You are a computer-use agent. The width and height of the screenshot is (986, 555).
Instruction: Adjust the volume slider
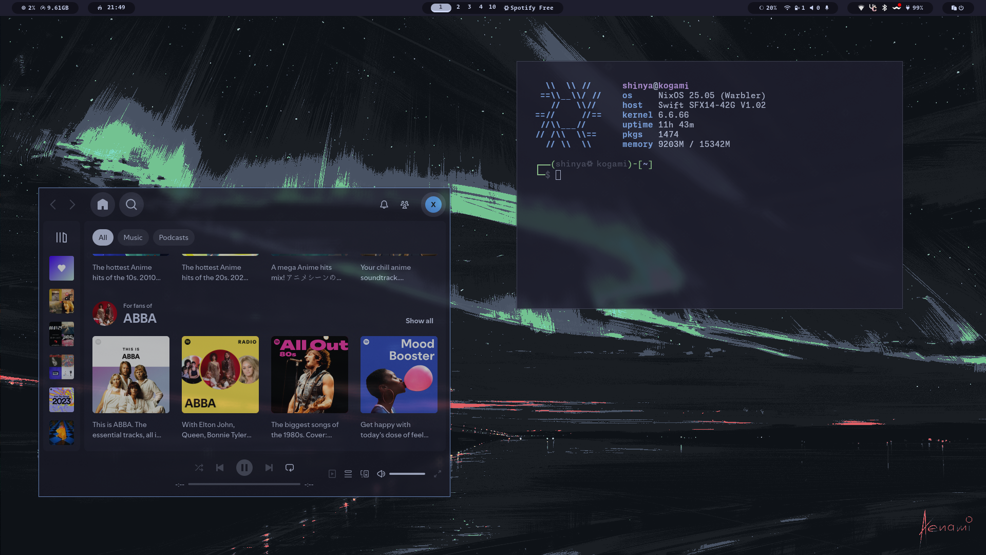(x=407, y=474)
